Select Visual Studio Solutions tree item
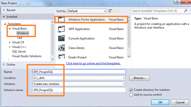Screen dimensions: 191x107 coord(27,56)
